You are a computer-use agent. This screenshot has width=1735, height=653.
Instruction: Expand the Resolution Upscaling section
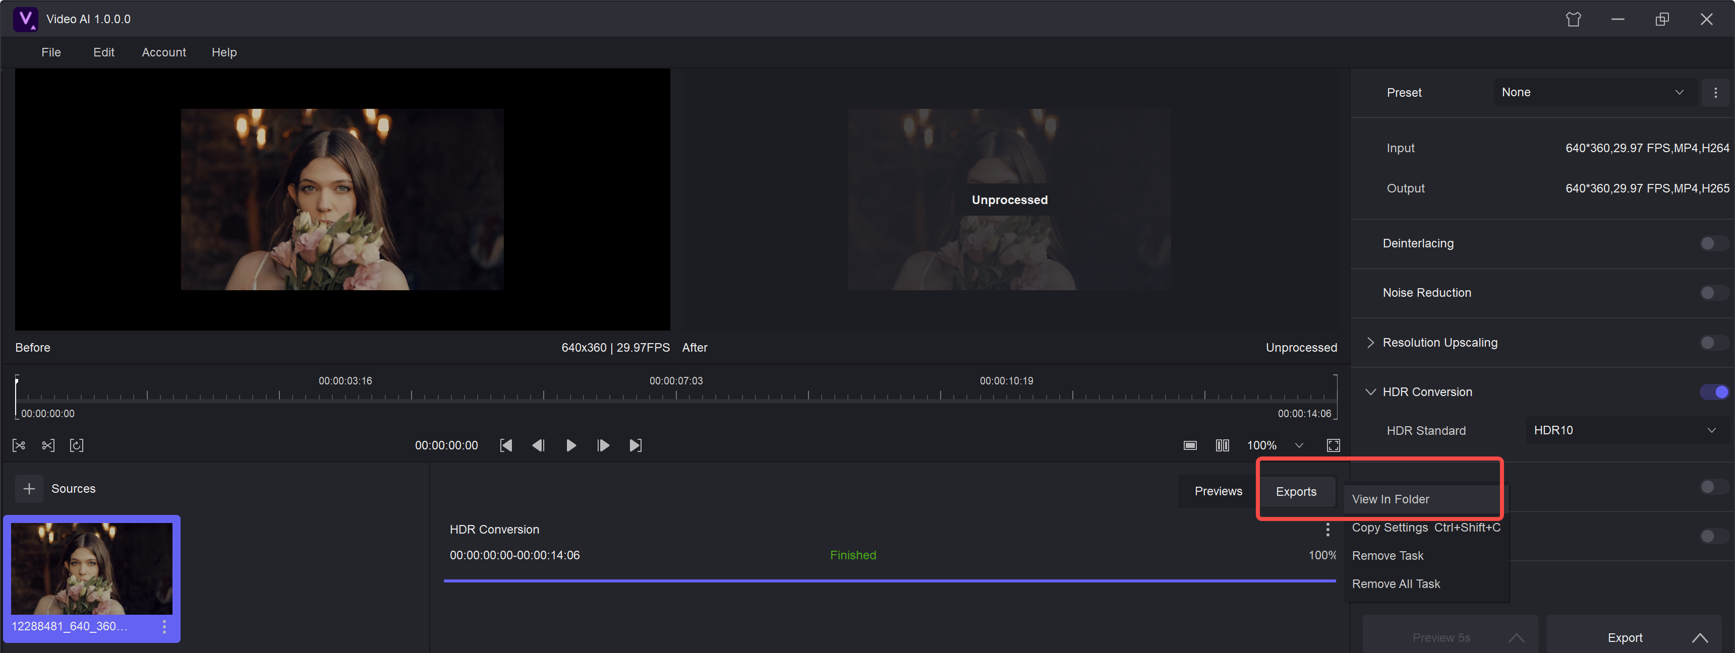tap(1370, 343)
